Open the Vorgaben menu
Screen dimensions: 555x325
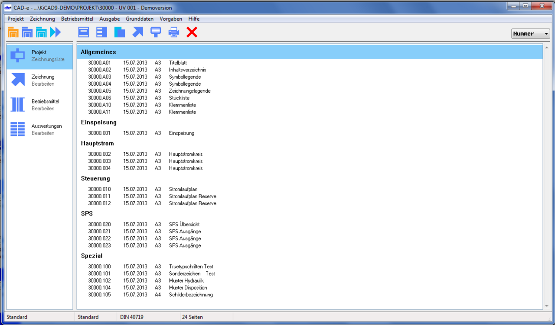[171, 19]
